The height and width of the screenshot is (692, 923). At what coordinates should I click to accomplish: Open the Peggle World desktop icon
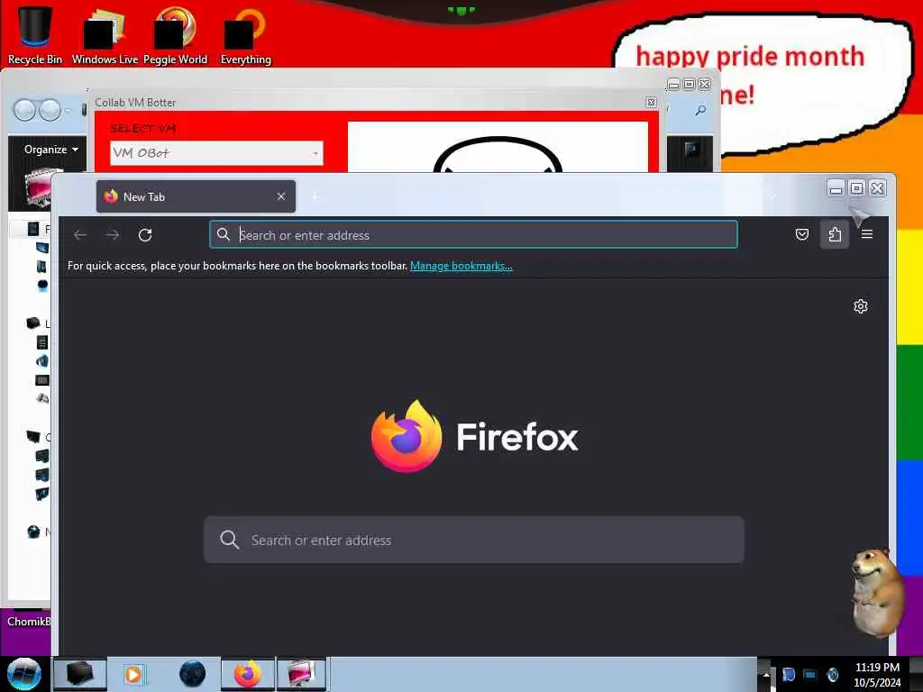tap(175, 34)
